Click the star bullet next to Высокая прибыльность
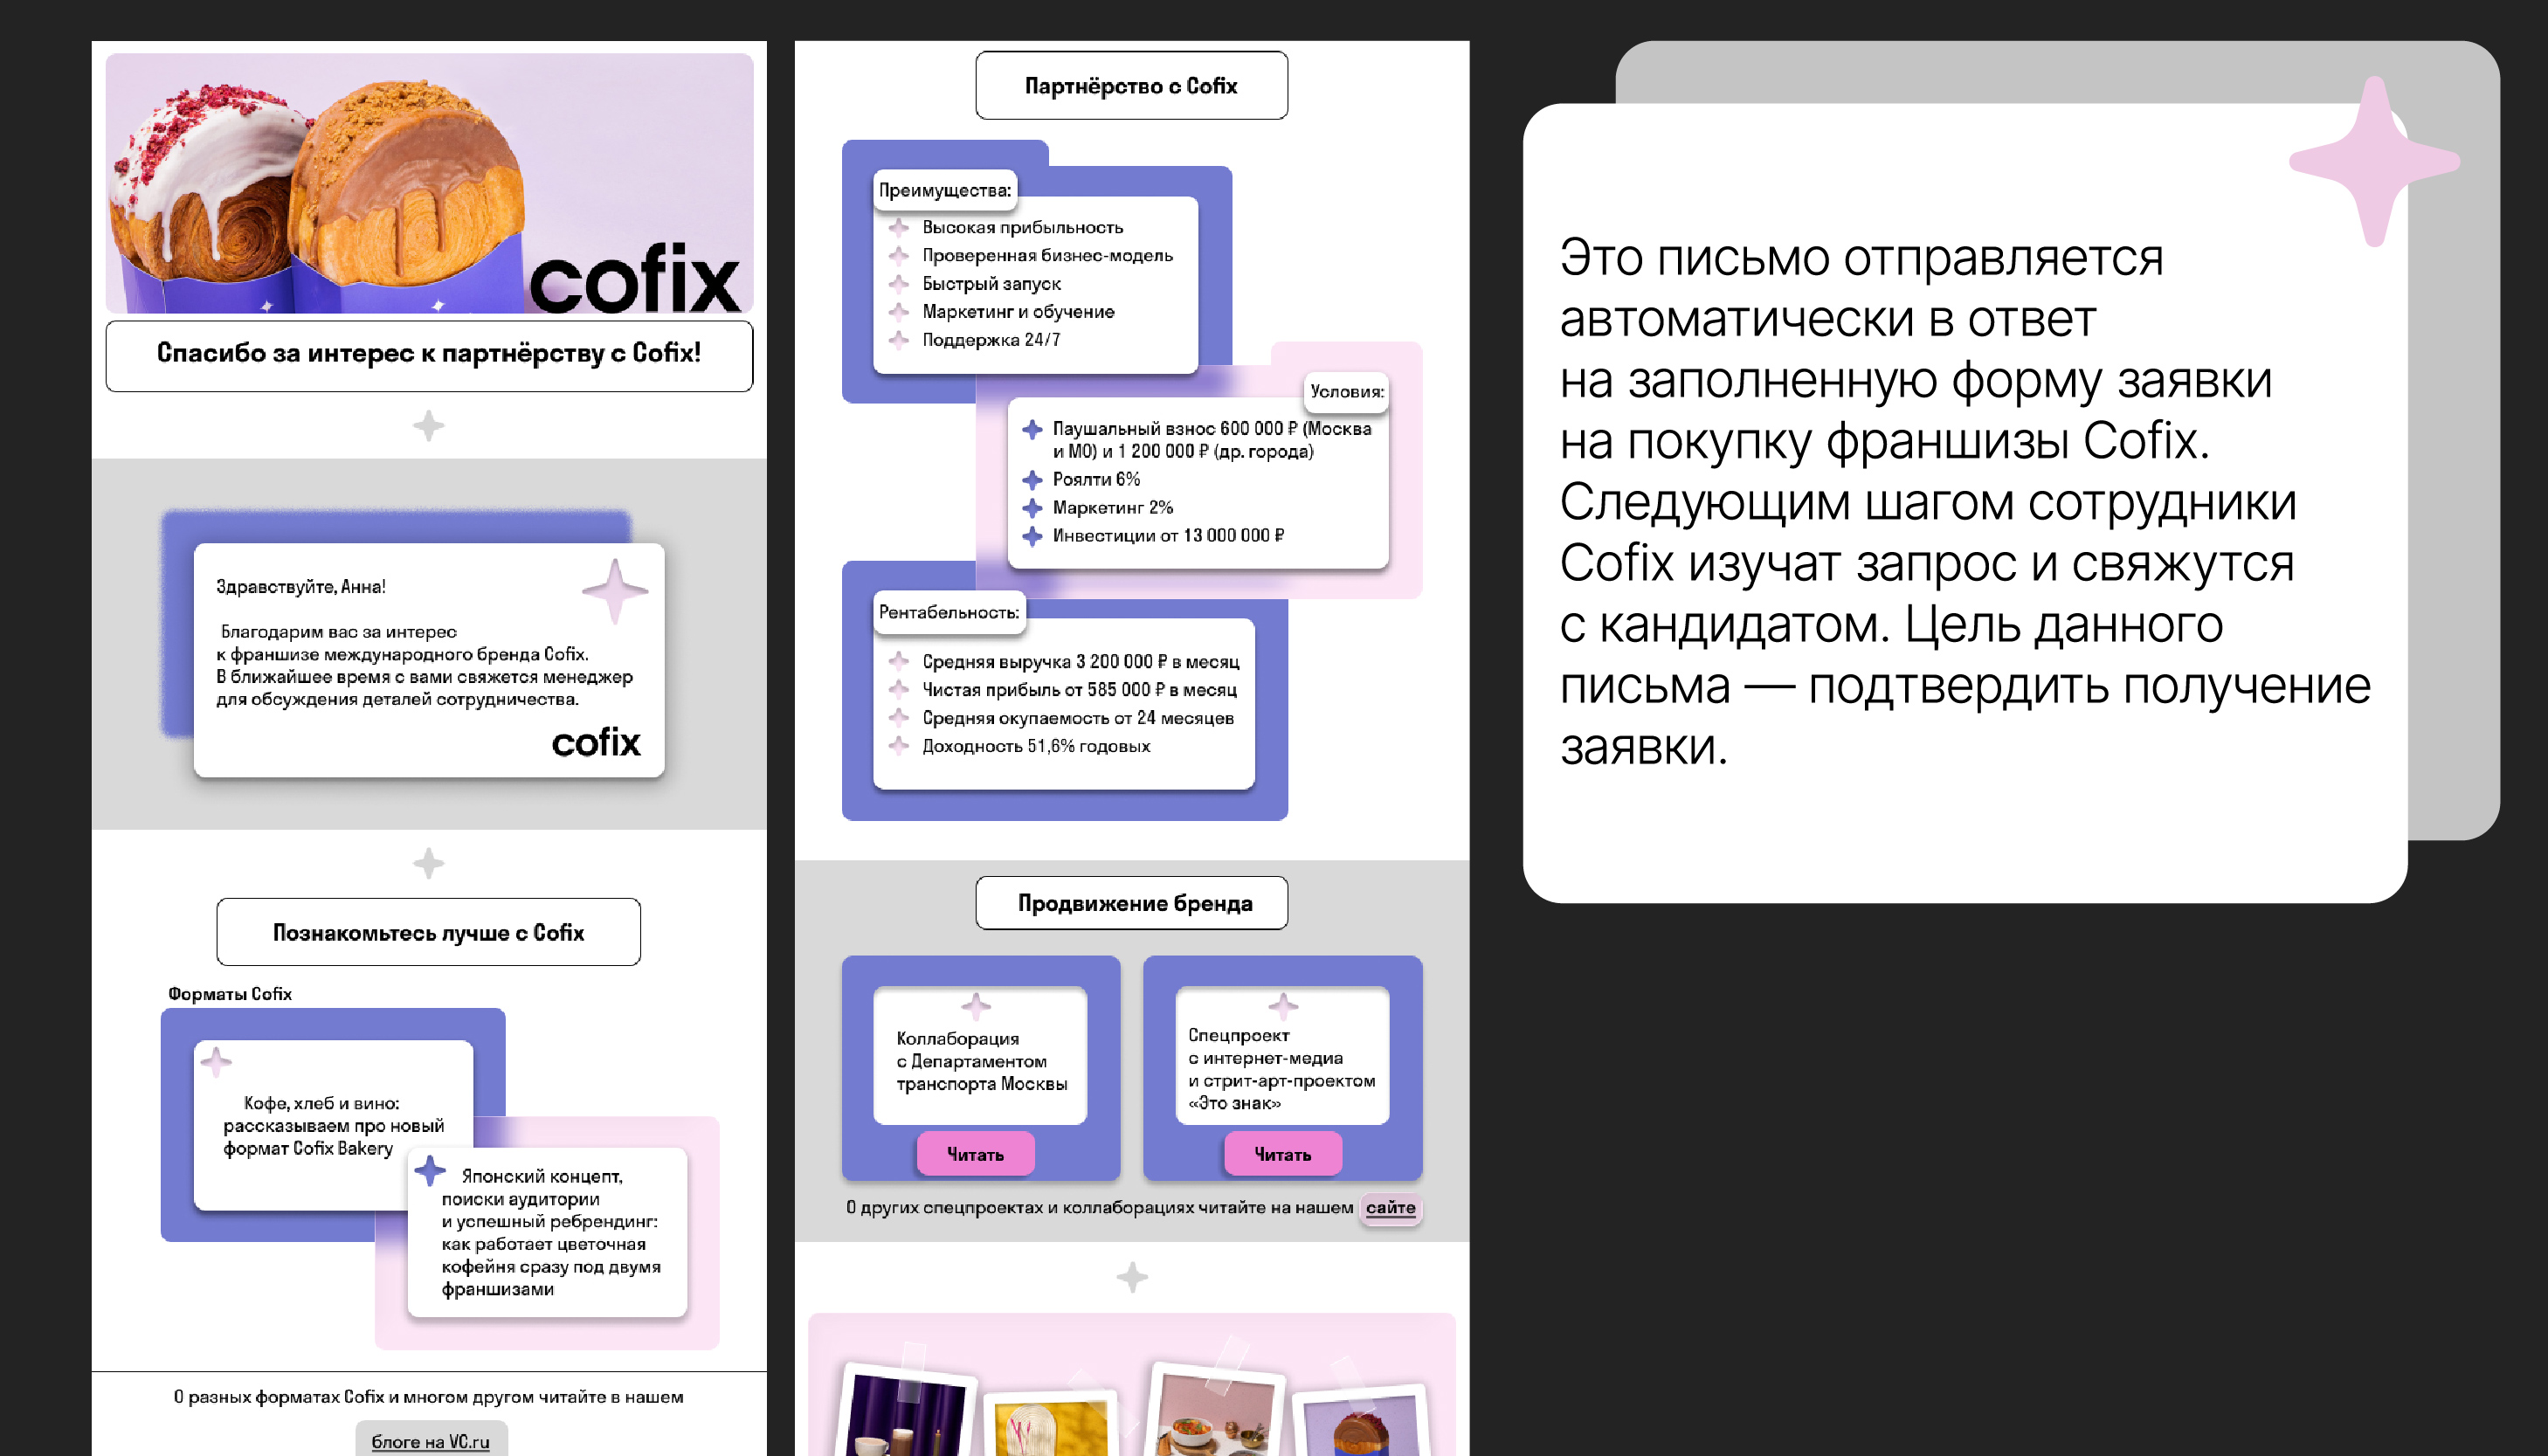This screenshot has height=1456, width=2548. click(898, 227)
